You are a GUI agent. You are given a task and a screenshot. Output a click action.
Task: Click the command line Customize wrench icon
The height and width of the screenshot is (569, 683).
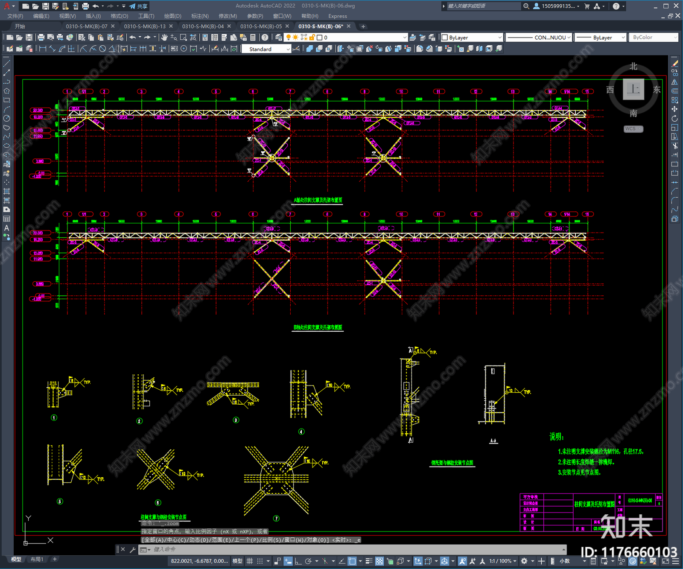pyautogui.click(x=132, y=550)
